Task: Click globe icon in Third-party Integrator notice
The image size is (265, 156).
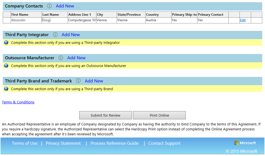Action: tap(6, 43)
